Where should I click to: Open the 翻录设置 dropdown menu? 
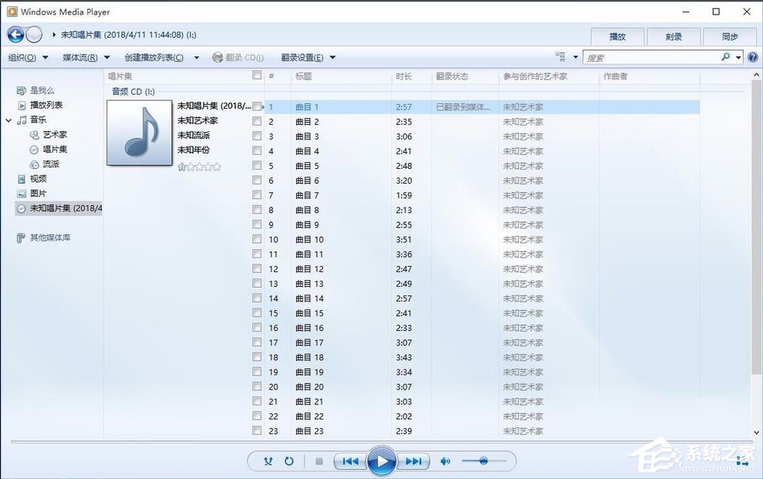pyautogui.click(x=301, y=57)
